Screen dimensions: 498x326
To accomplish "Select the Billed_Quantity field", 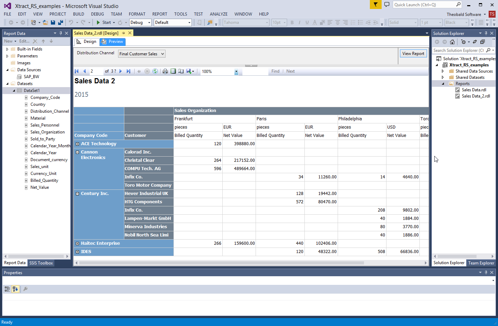I will (x=44, y=180).
